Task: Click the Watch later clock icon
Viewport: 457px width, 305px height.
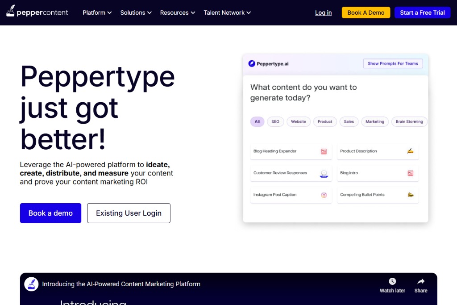Action: coord(392,281)
